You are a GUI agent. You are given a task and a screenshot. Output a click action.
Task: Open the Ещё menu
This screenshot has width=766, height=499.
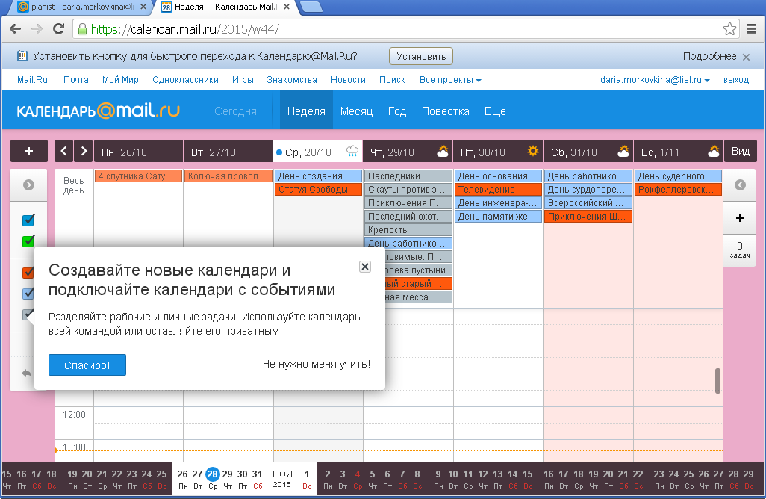coord(495,111)
